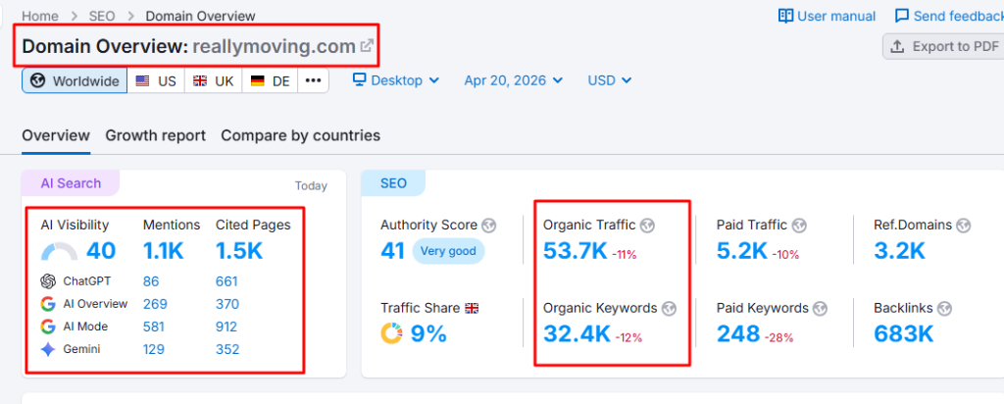Switch to the Growth report tab
This screenshot has height=404, width=1004.
[155, 135]
